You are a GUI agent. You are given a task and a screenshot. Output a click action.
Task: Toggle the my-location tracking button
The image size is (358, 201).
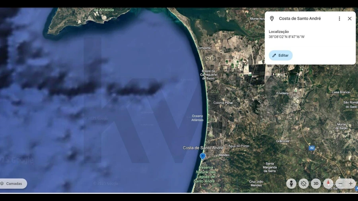click(304, 184)
